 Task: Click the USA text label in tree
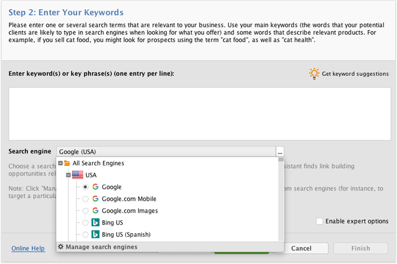(x=91, y=175)
